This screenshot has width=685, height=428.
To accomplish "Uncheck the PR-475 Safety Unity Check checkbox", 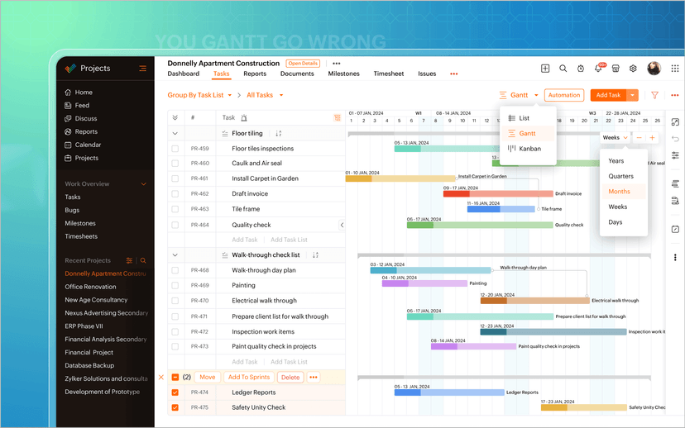I will click(x=175, y=407).
